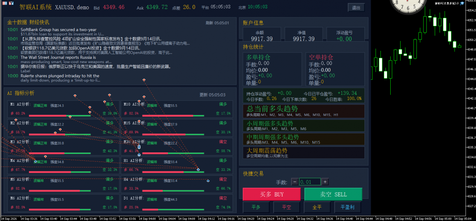Click the 多单持仓 long positions heading
476x221 pixels.
click(258, 57)
